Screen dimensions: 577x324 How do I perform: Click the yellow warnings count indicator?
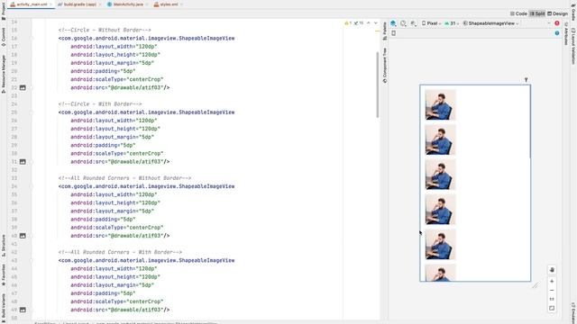(348, 23)
